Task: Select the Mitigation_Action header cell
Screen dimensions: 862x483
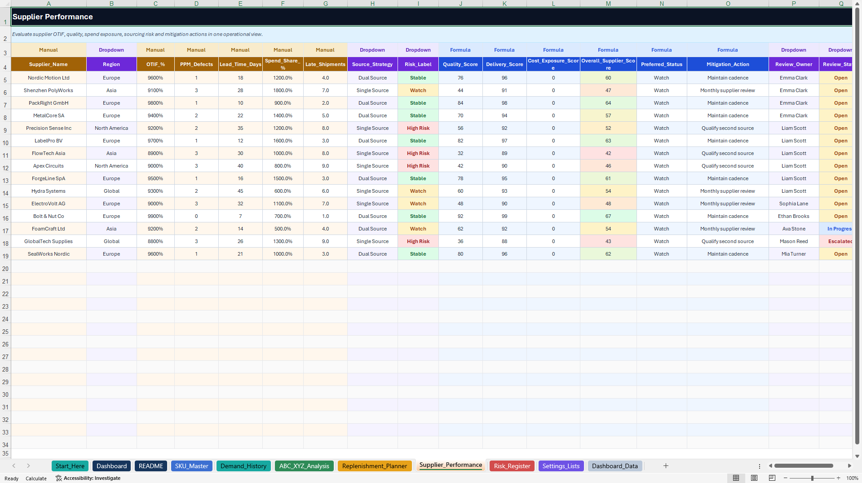Action: 728,64
